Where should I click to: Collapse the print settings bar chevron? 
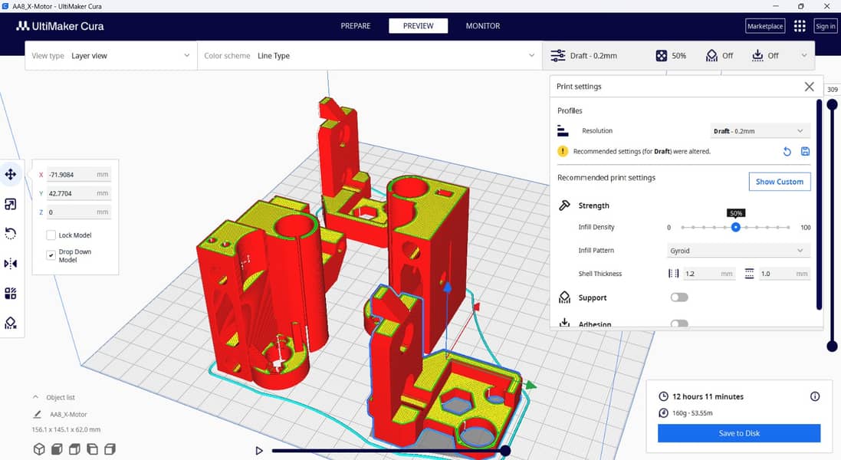[x=803, y=55]
